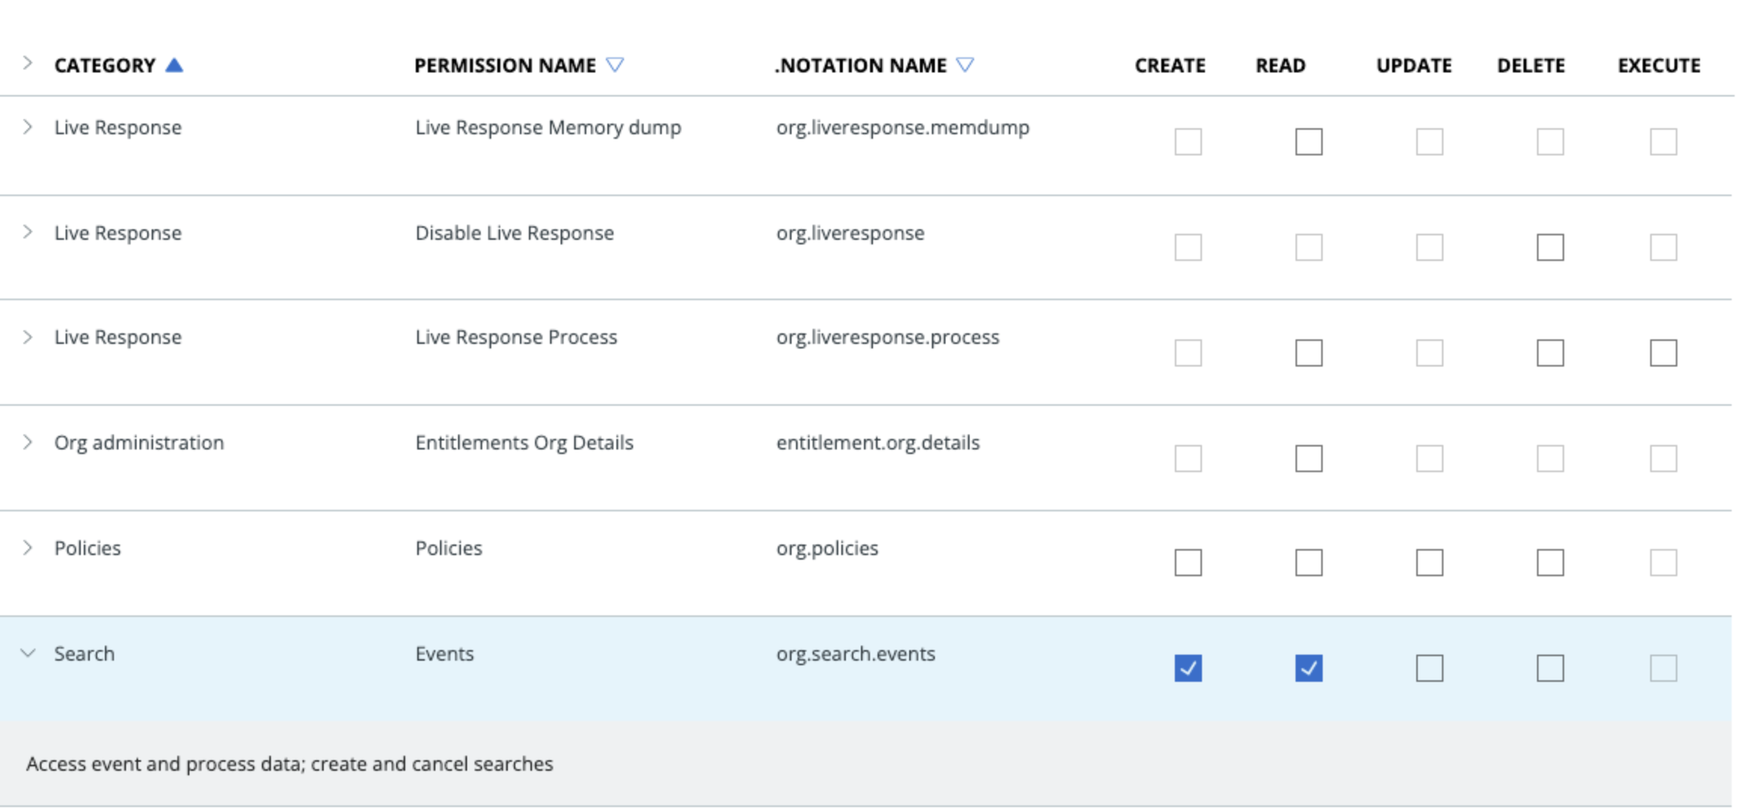Enable Execute for Live Response Process
This screenshot has height=810, width=1746.
click(1663, 353)
